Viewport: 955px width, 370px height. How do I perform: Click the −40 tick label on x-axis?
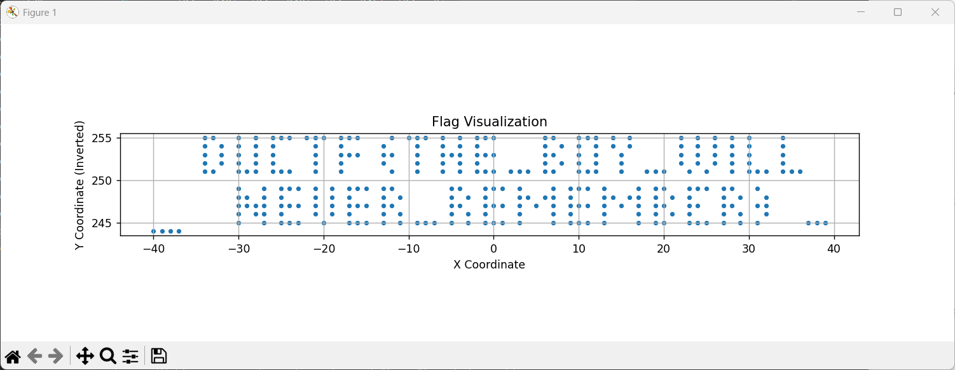point(153,249)
